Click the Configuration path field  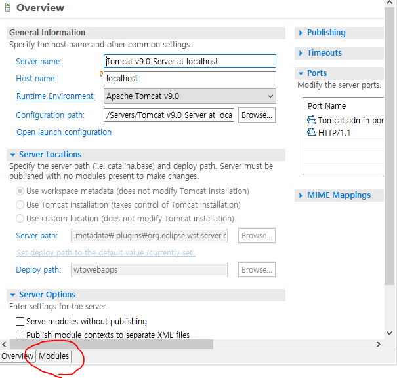tap(169, 115)
